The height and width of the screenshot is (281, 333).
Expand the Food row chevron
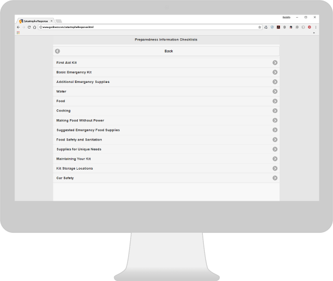point(275,101)
